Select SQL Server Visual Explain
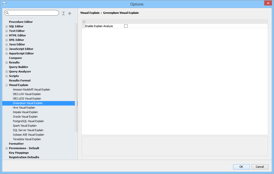This screenshot has height=174, width=274. (x=28, y=130)
